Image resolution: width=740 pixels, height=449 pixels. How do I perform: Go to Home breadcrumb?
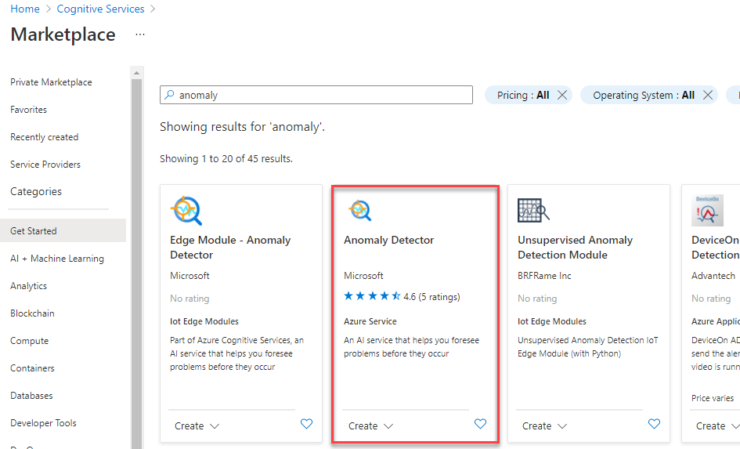25,9
